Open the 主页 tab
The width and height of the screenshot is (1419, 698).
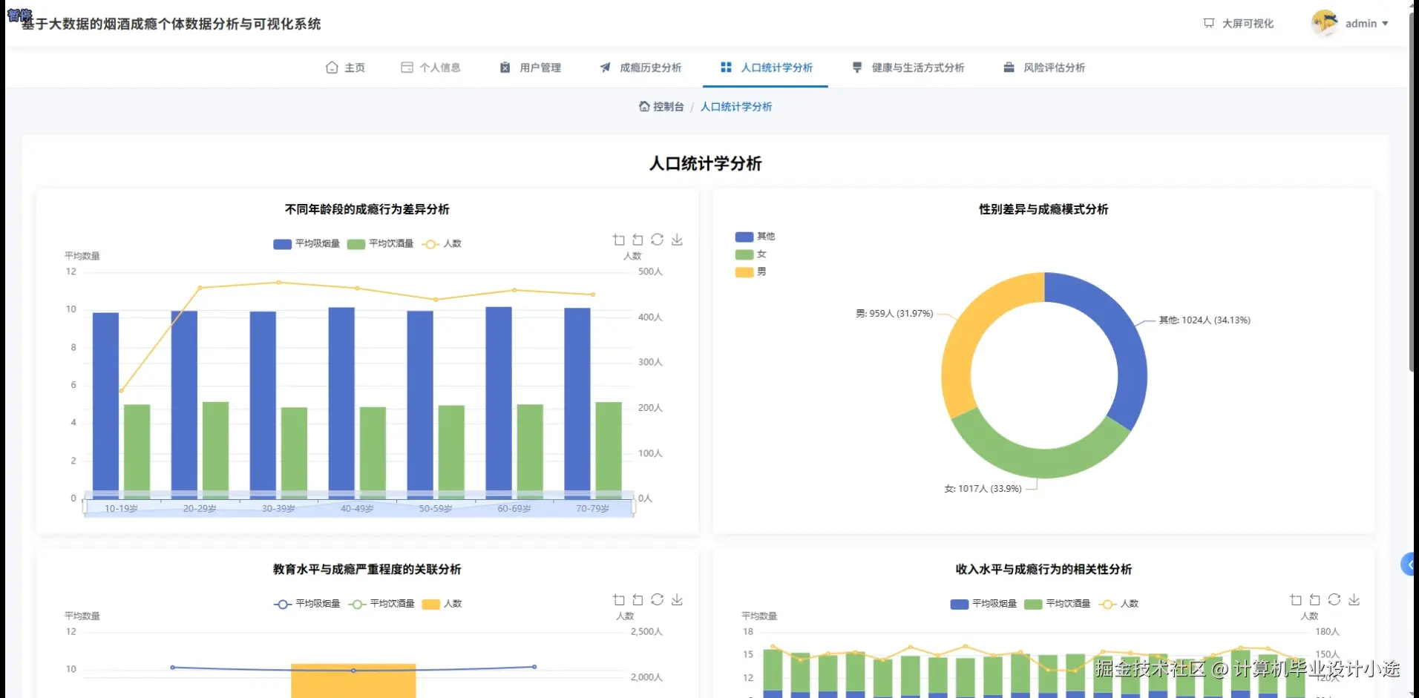click(x=345, y=68)
